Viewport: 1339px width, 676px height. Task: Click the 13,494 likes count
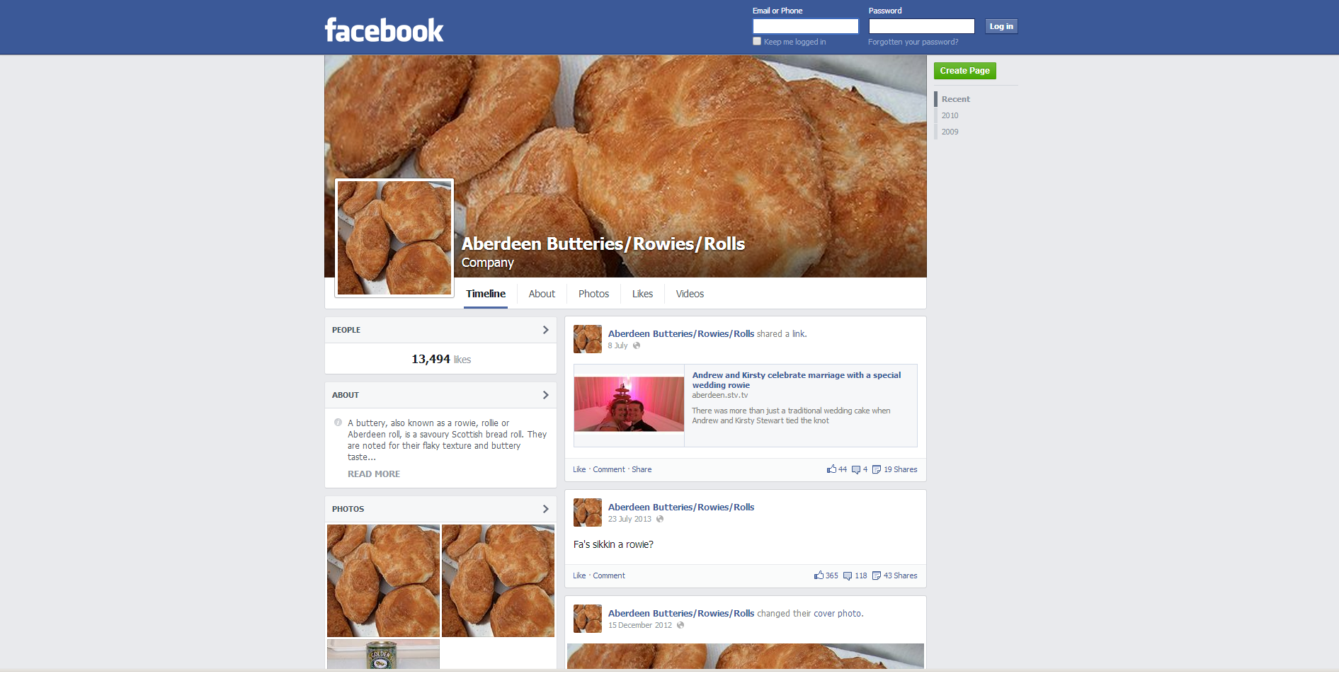coord(441,359)
